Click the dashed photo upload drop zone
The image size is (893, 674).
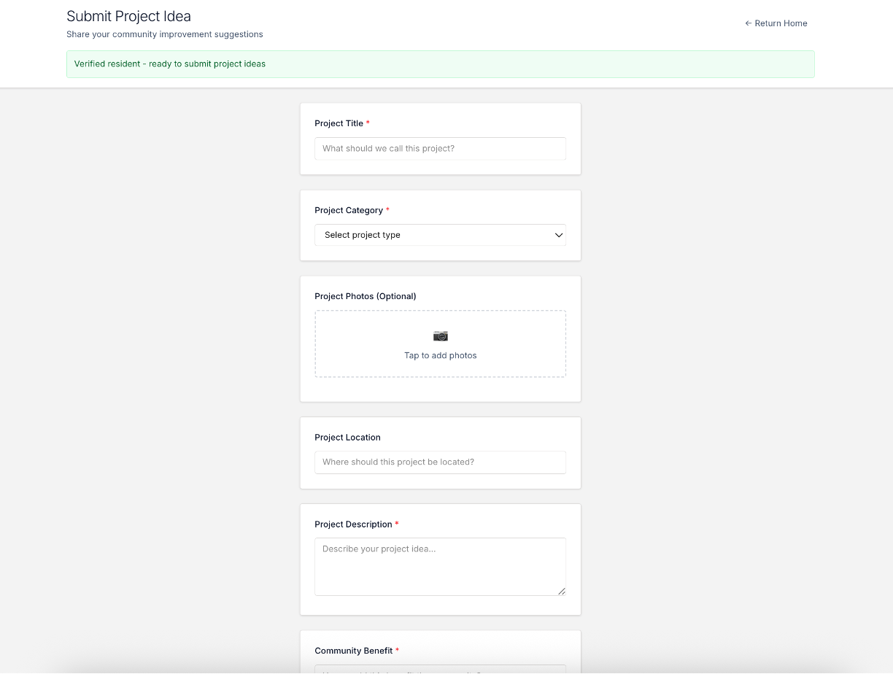440,343
